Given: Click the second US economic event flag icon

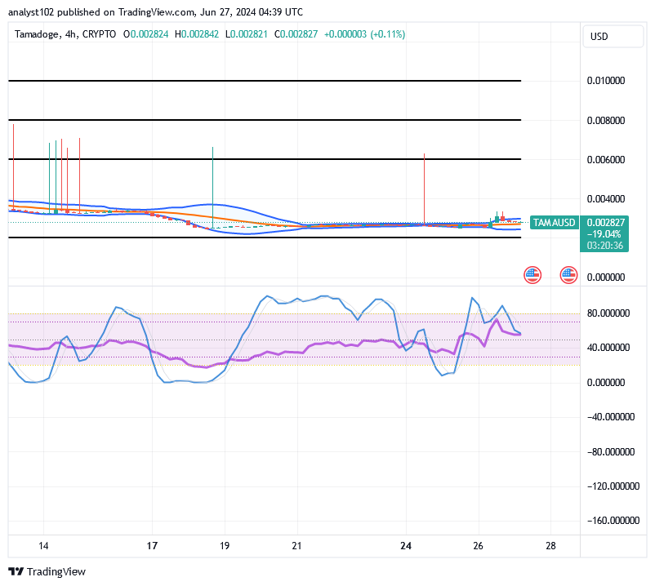Looking at the screenshot, I should (568, 275).
